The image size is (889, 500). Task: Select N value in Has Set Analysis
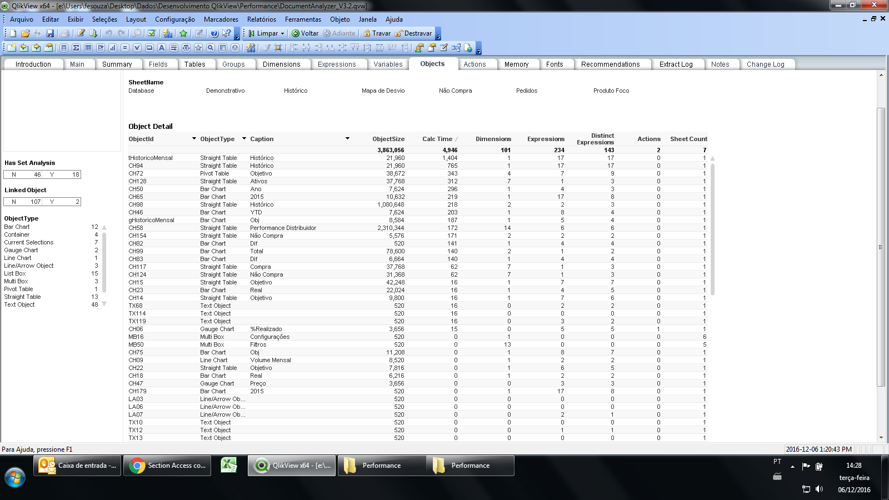pos(23,174)
